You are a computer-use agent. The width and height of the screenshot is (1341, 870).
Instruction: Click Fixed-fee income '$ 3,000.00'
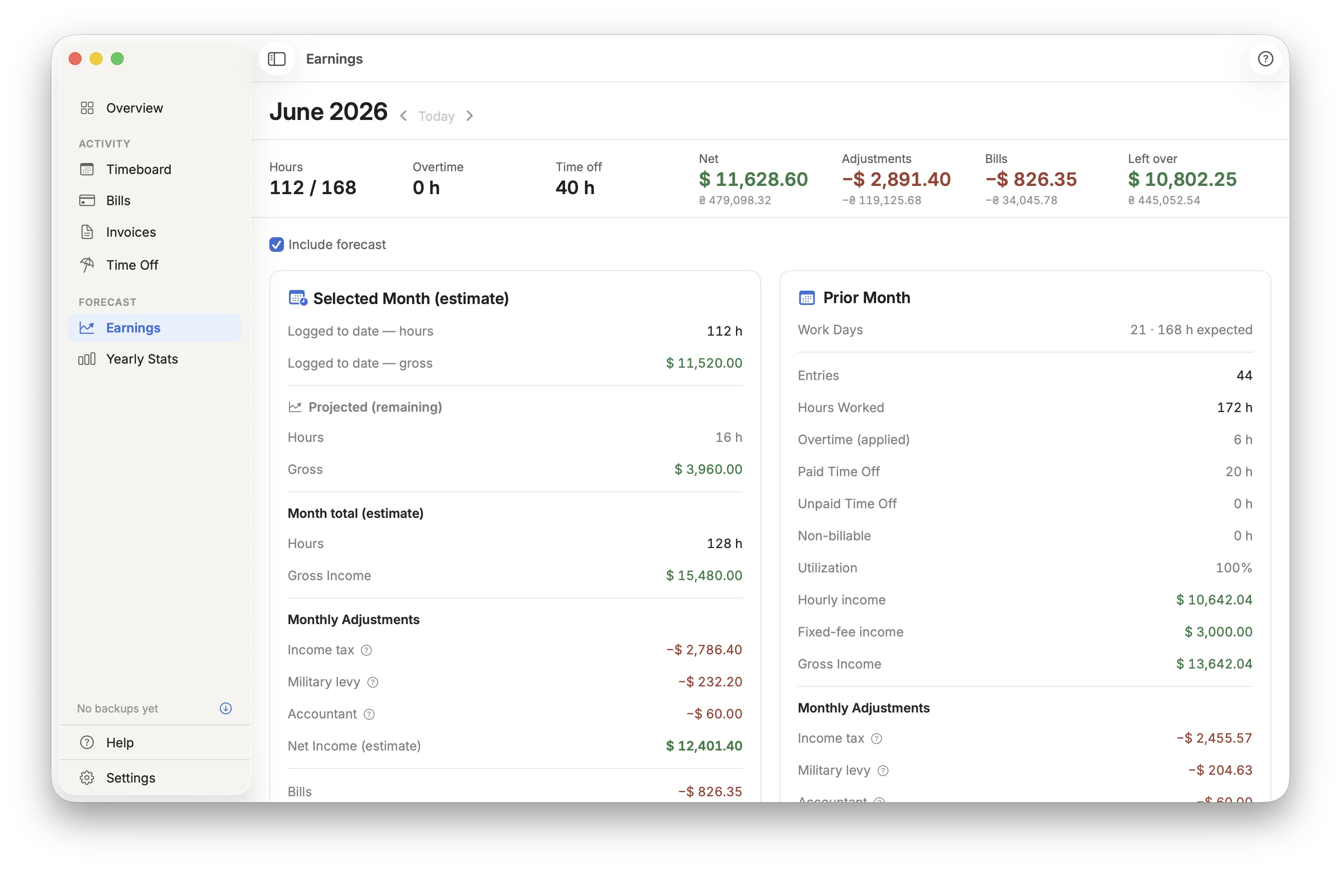[x=1218, y=631]
